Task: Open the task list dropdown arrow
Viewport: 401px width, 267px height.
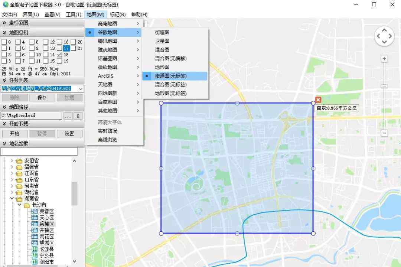Action: point(81,89)
